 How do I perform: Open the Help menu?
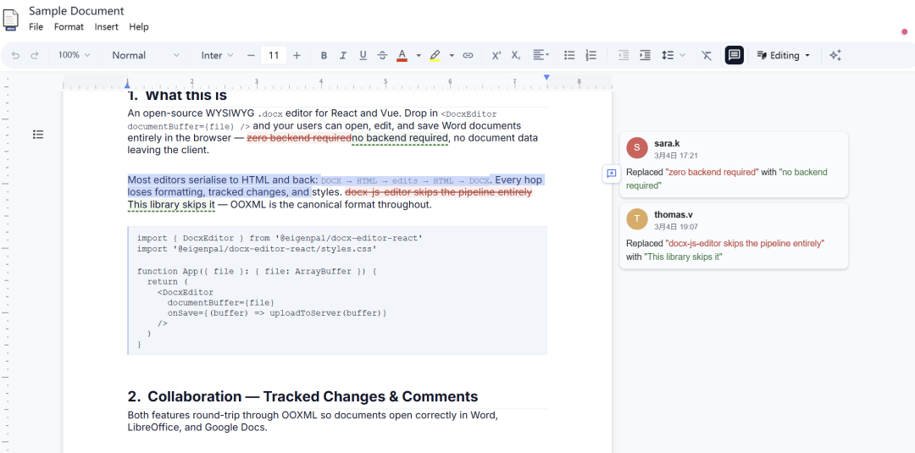pyautogui.click(x=139, y=27)
